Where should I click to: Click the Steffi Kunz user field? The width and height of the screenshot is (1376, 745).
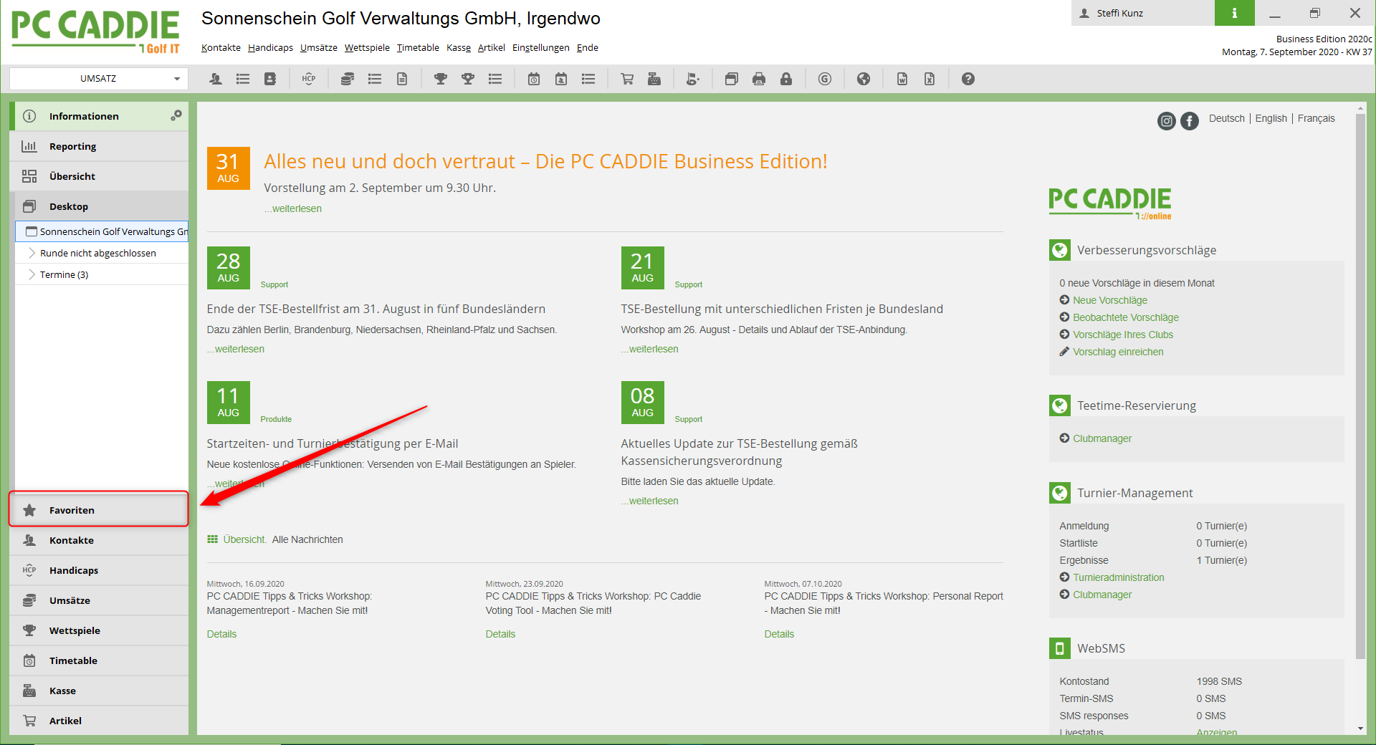(x=1143, y=13)
